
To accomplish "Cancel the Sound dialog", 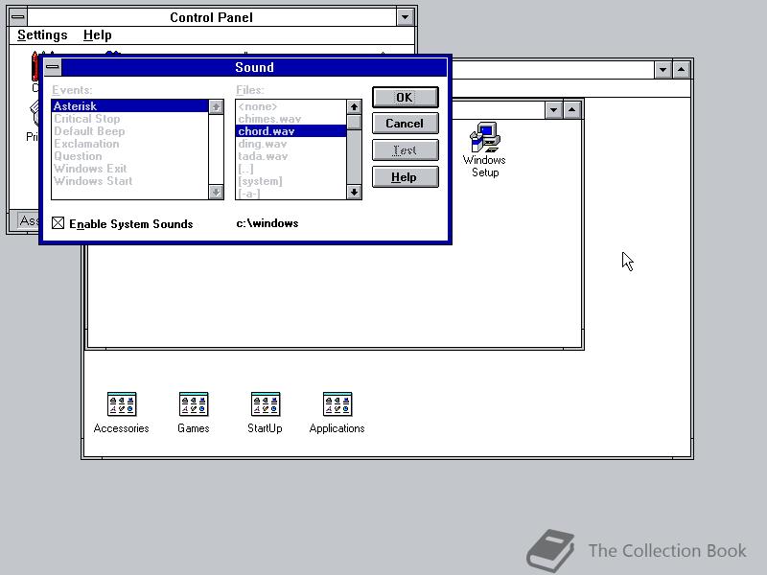I will click(404, 123).
